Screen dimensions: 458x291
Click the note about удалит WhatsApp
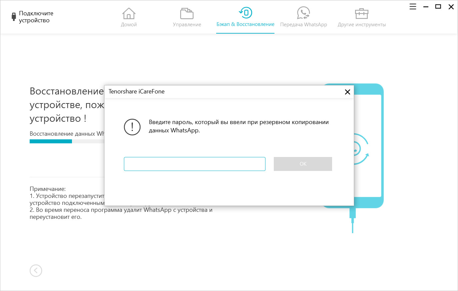[x=121, y=214]
